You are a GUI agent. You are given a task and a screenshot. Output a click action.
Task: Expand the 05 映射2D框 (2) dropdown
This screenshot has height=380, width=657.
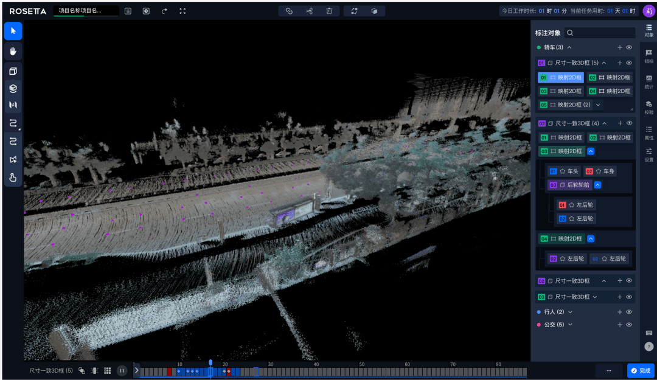(598, 105)
